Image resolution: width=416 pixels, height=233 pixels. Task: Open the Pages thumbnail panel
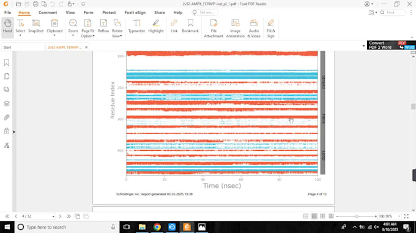click(x=7, y=76)
